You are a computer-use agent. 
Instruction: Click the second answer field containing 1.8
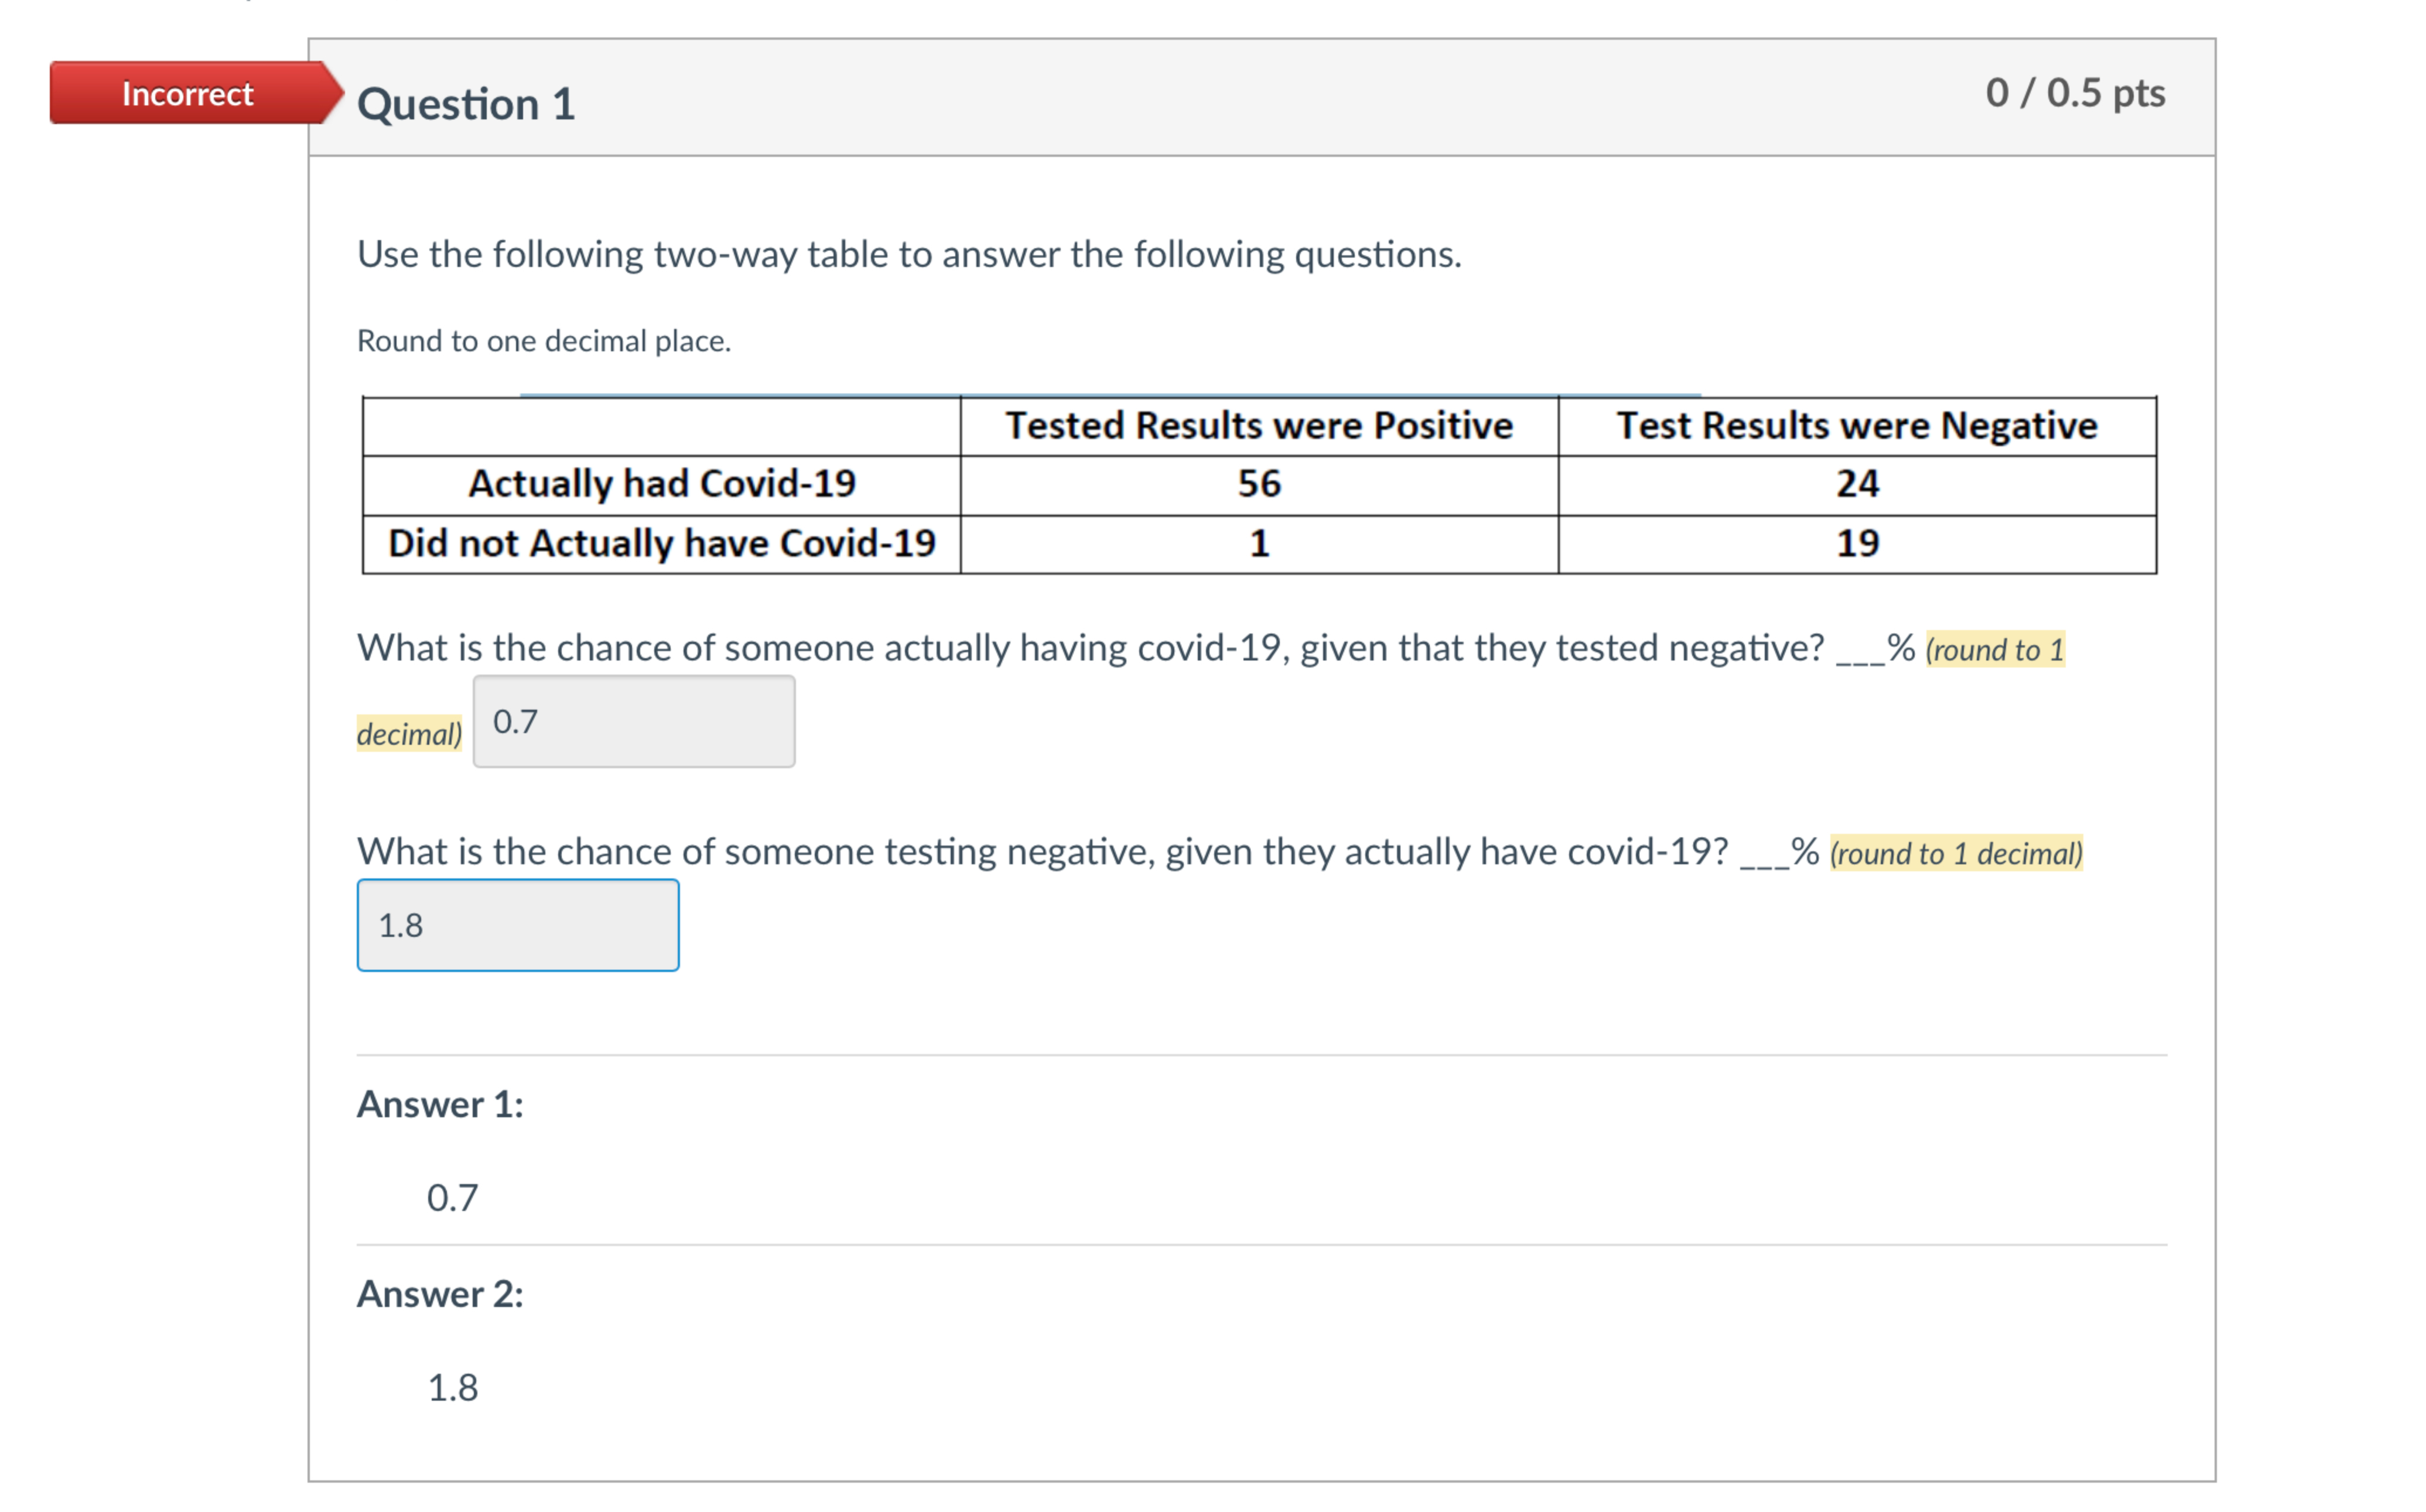click(x=517, y=925)
